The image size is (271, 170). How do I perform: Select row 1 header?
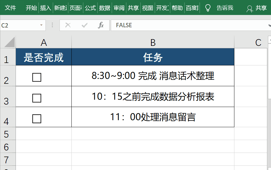click(x=8, y=57)
